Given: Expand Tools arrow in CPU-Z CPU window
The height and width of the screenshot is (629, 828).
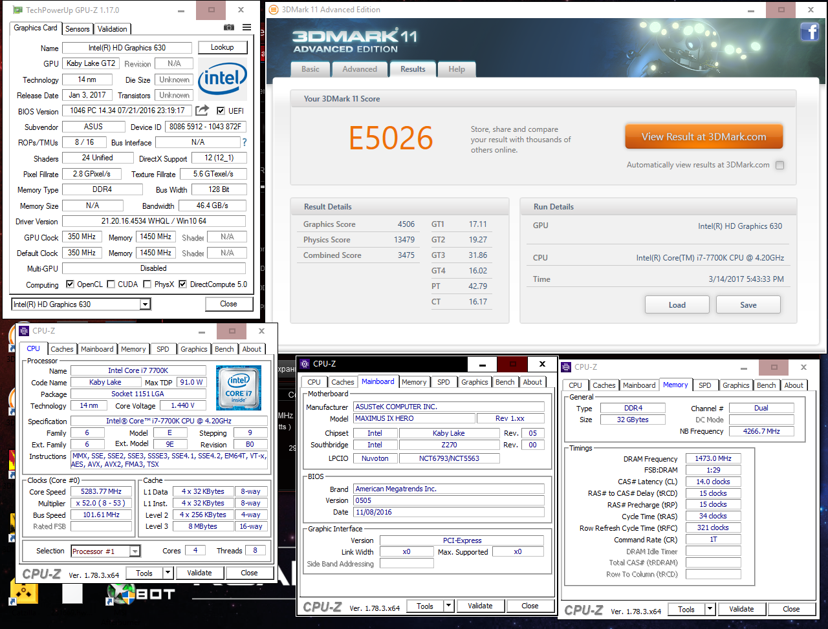Looking at the screenshot, I should point(168,573).
